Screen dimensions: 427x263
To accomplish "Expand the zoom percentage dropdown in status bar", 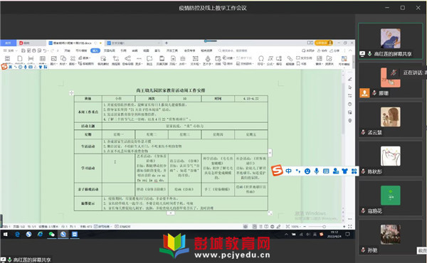I will point(295,226).
